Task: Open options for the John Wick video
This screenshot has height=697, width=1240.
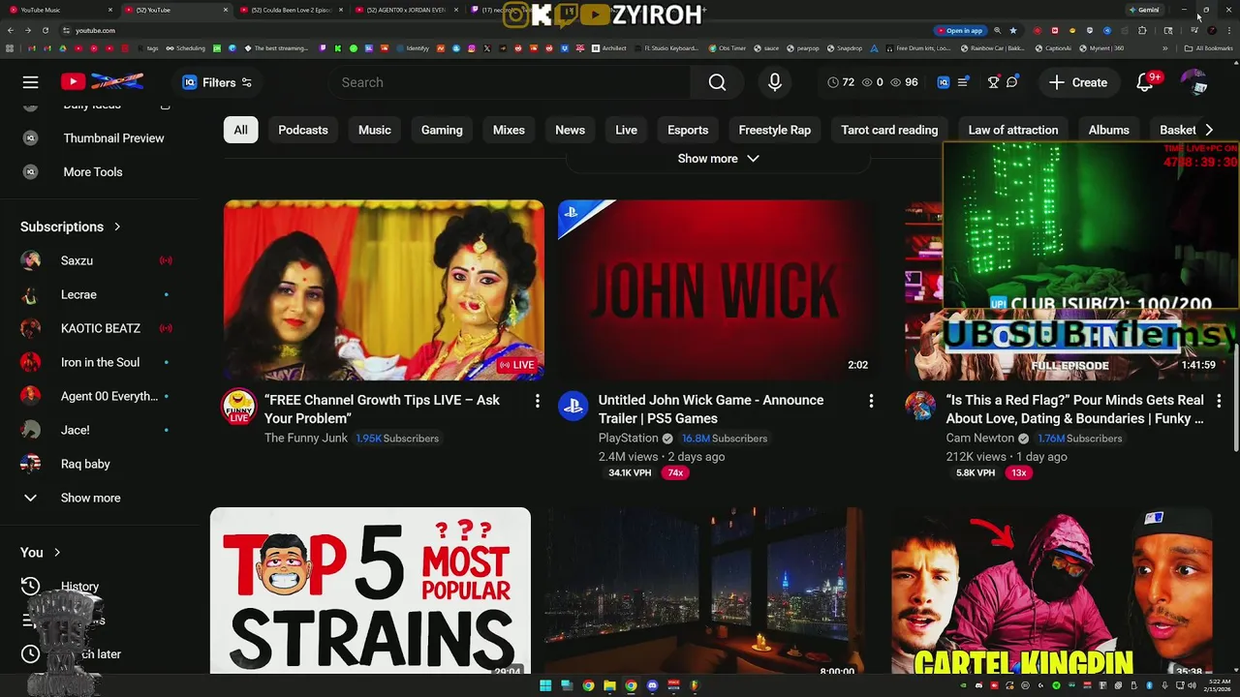Action: (871, 401)
